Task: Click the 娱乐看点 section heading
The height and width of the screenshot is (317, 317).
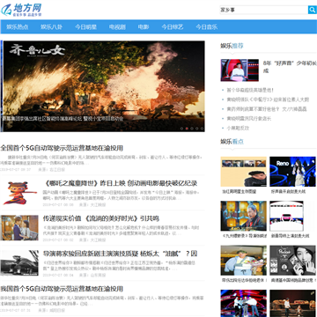Action: [x=232, y=142]
